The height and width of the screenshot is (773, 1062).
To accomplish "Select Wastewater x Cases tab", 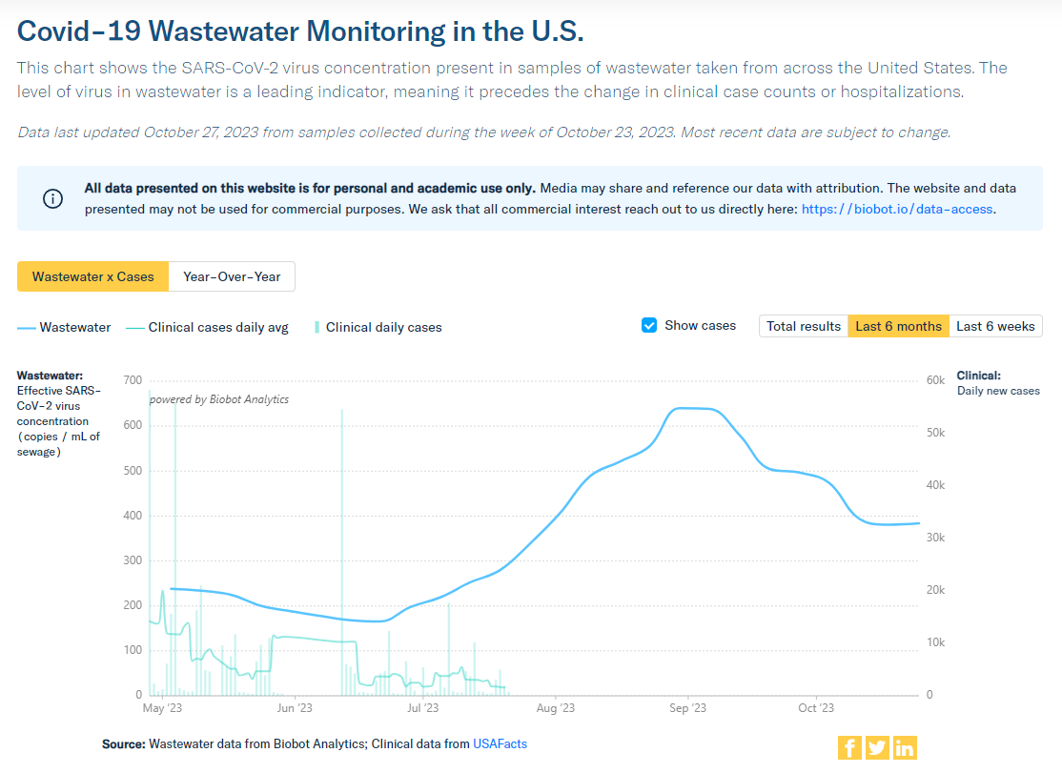I will pos(92,276).
